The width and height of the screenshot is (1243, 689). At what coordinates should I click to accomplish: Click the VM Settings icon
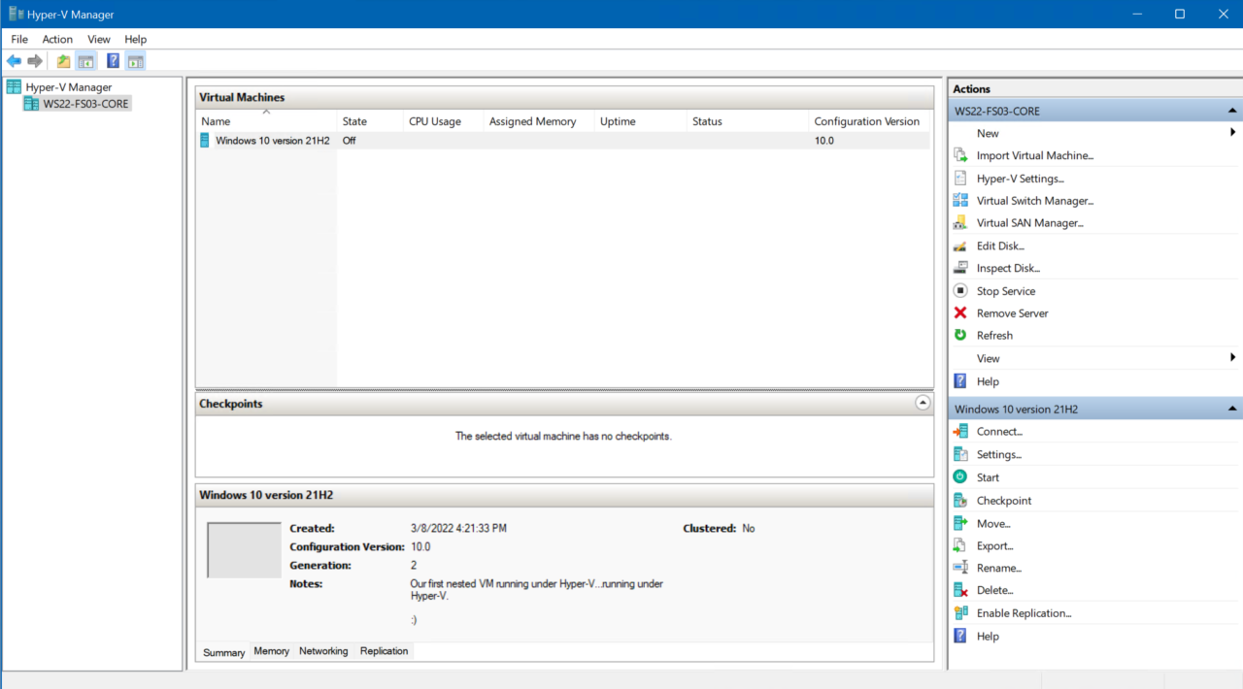[x=960, y=455]
